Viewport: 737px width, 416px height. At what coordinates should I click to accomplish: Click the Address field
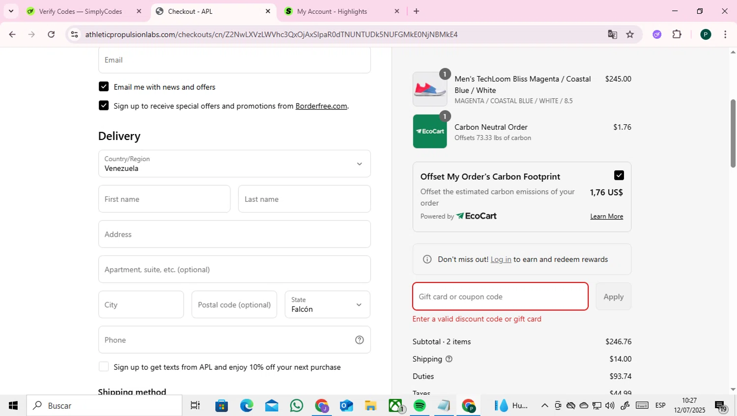click(234, 234)
